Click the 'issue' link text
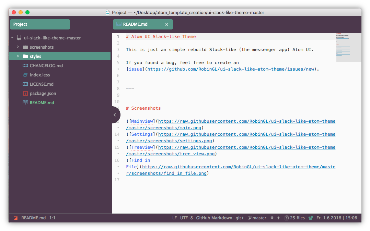370x231 pixels. (136, 69)
